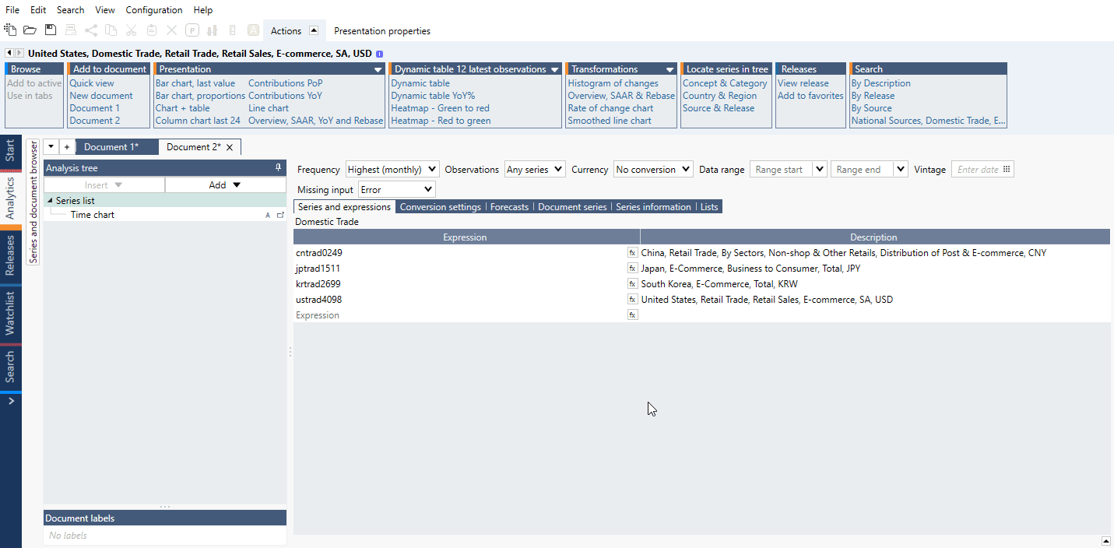Click Heatmap - Green to red link

tap(440, 108)
